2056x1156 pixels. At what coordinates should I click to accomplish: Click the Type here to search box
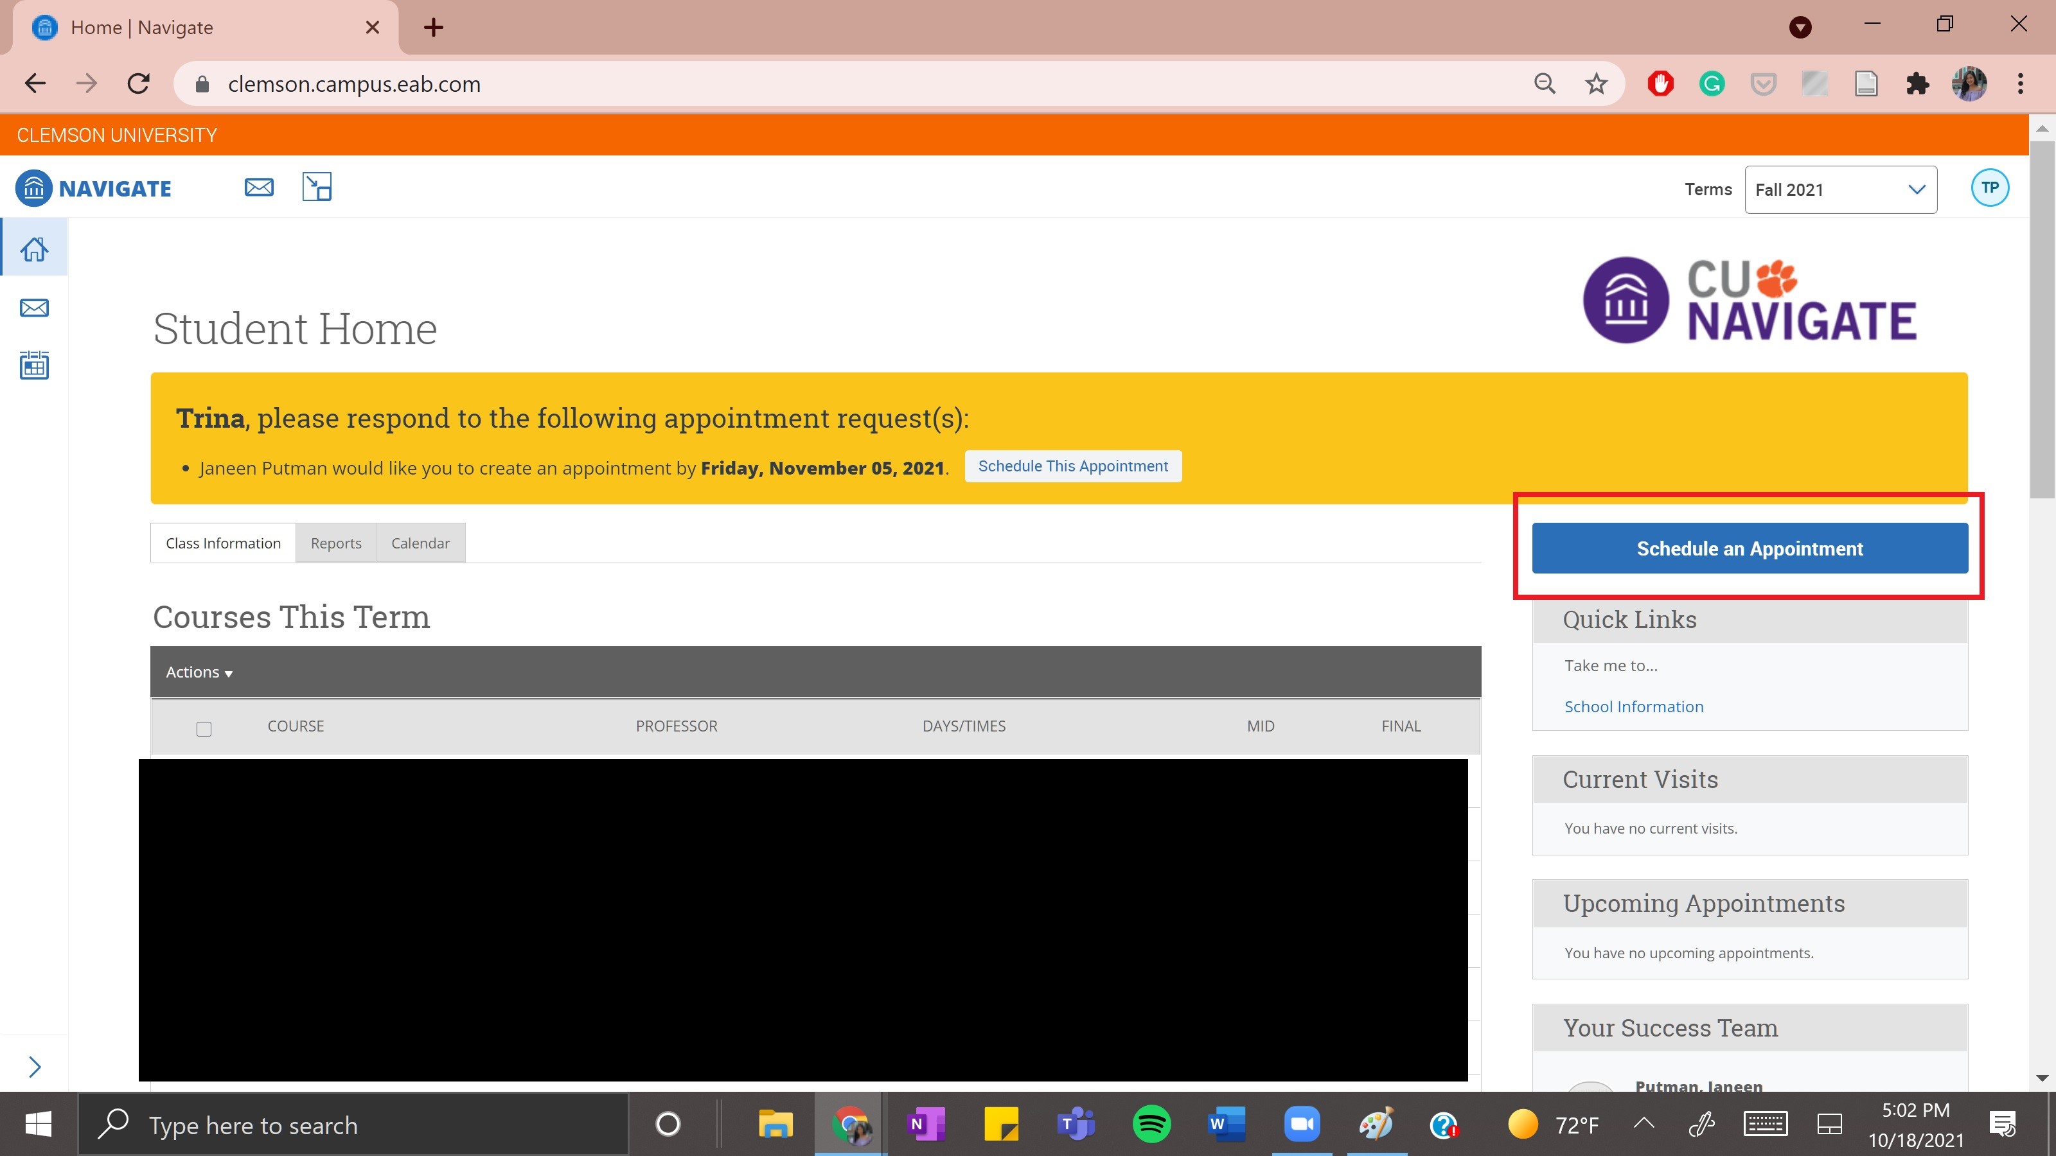[x=353, y=1124]
